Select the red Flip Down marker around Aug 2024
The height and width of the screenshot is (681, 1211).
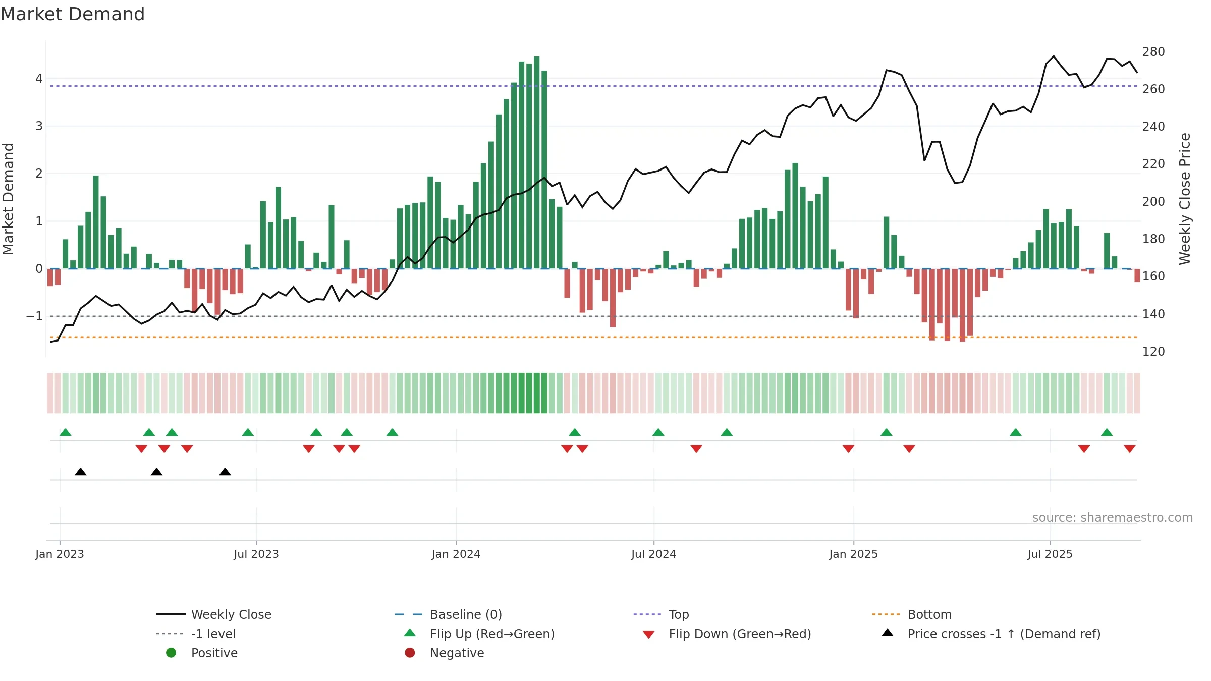pos(696,449)
